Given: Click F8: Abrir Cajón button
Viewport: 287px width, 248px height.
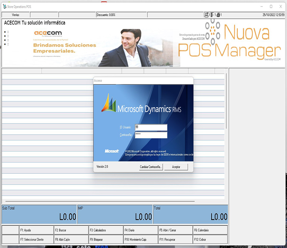Looking at the screenshot, I should click(x=71, y=239).
